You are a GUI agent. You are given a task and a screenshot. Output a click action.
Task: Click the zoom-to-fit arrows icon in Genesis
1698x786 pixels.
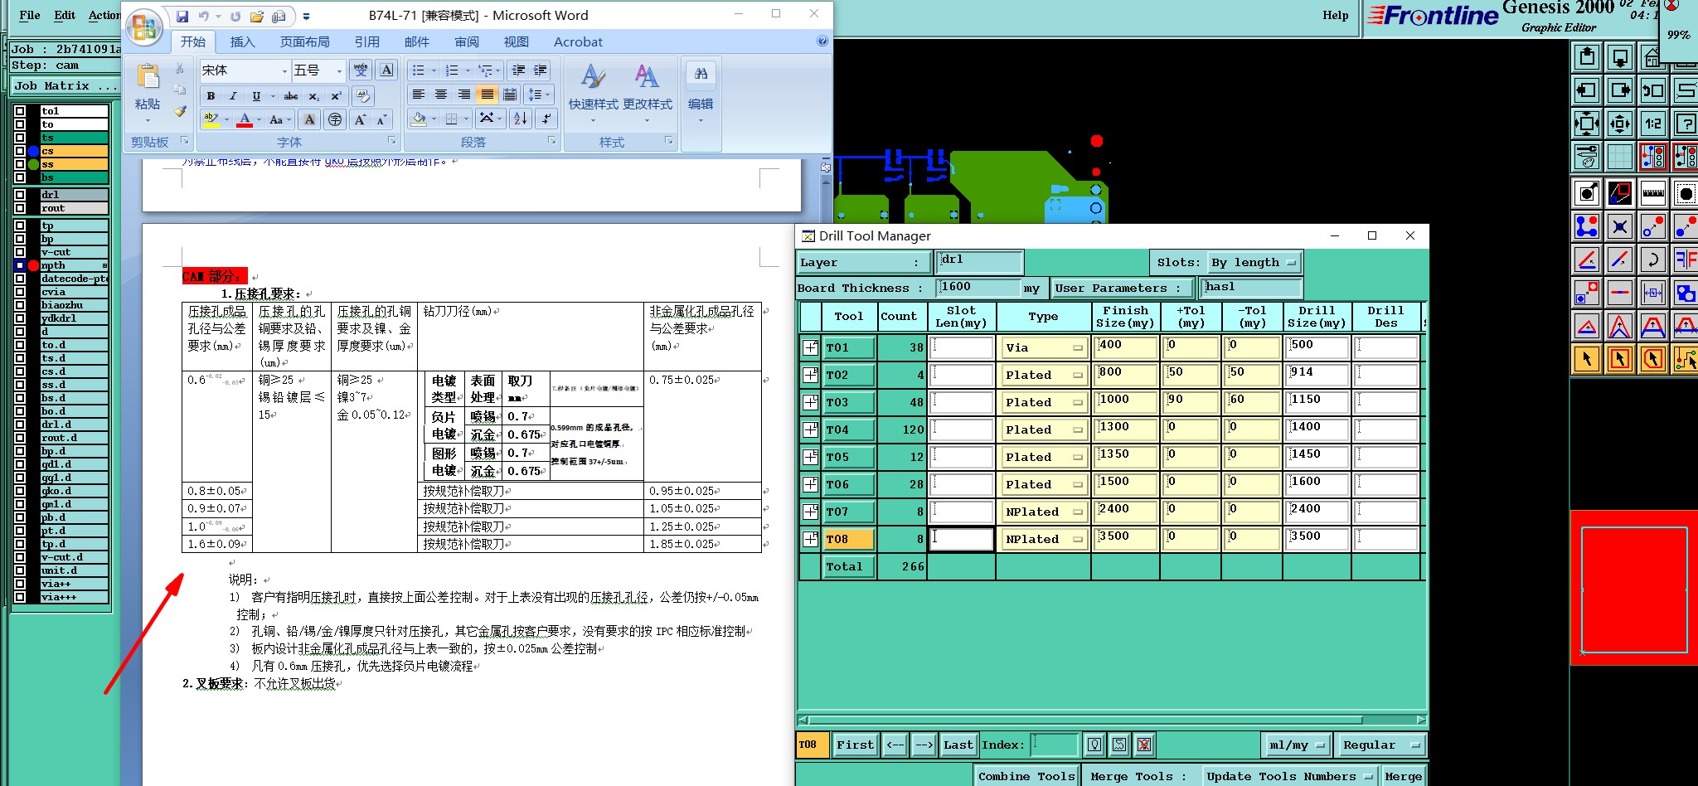1586,124
